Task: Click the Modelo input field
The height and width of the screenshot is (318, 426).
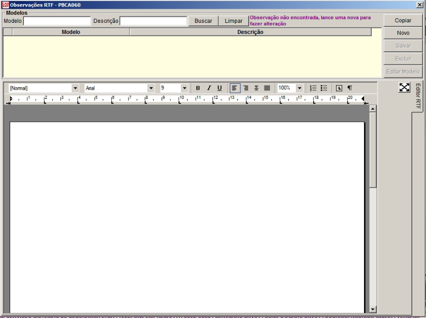Action: point(57,21)
